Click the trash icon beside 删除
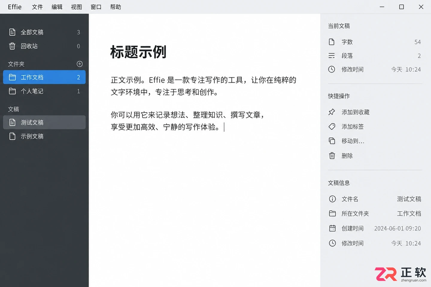This screenshot has height=287, width=431. tap(332, 155)
